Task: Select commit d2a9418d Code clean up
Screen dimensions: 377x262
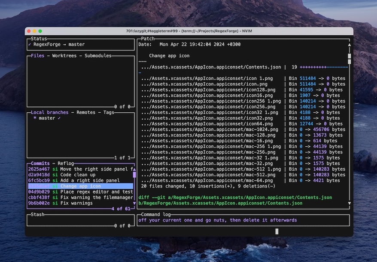Action: (x=81, y=175)
